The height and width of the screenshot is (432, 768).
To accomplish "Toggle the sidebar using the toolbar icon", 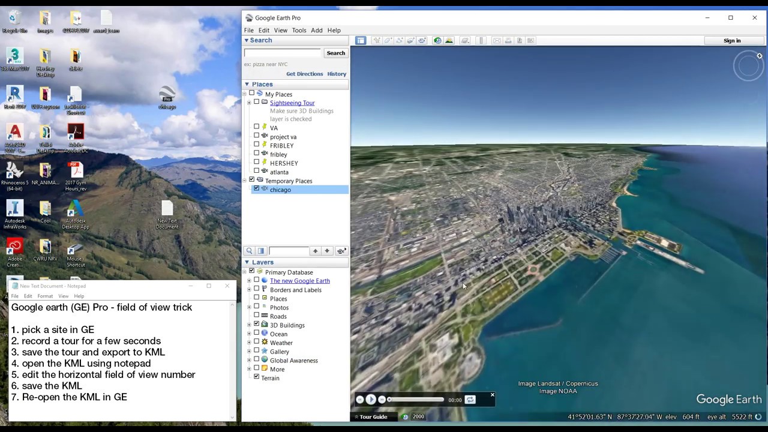I will pyautogui.click(x=361, y=41).
